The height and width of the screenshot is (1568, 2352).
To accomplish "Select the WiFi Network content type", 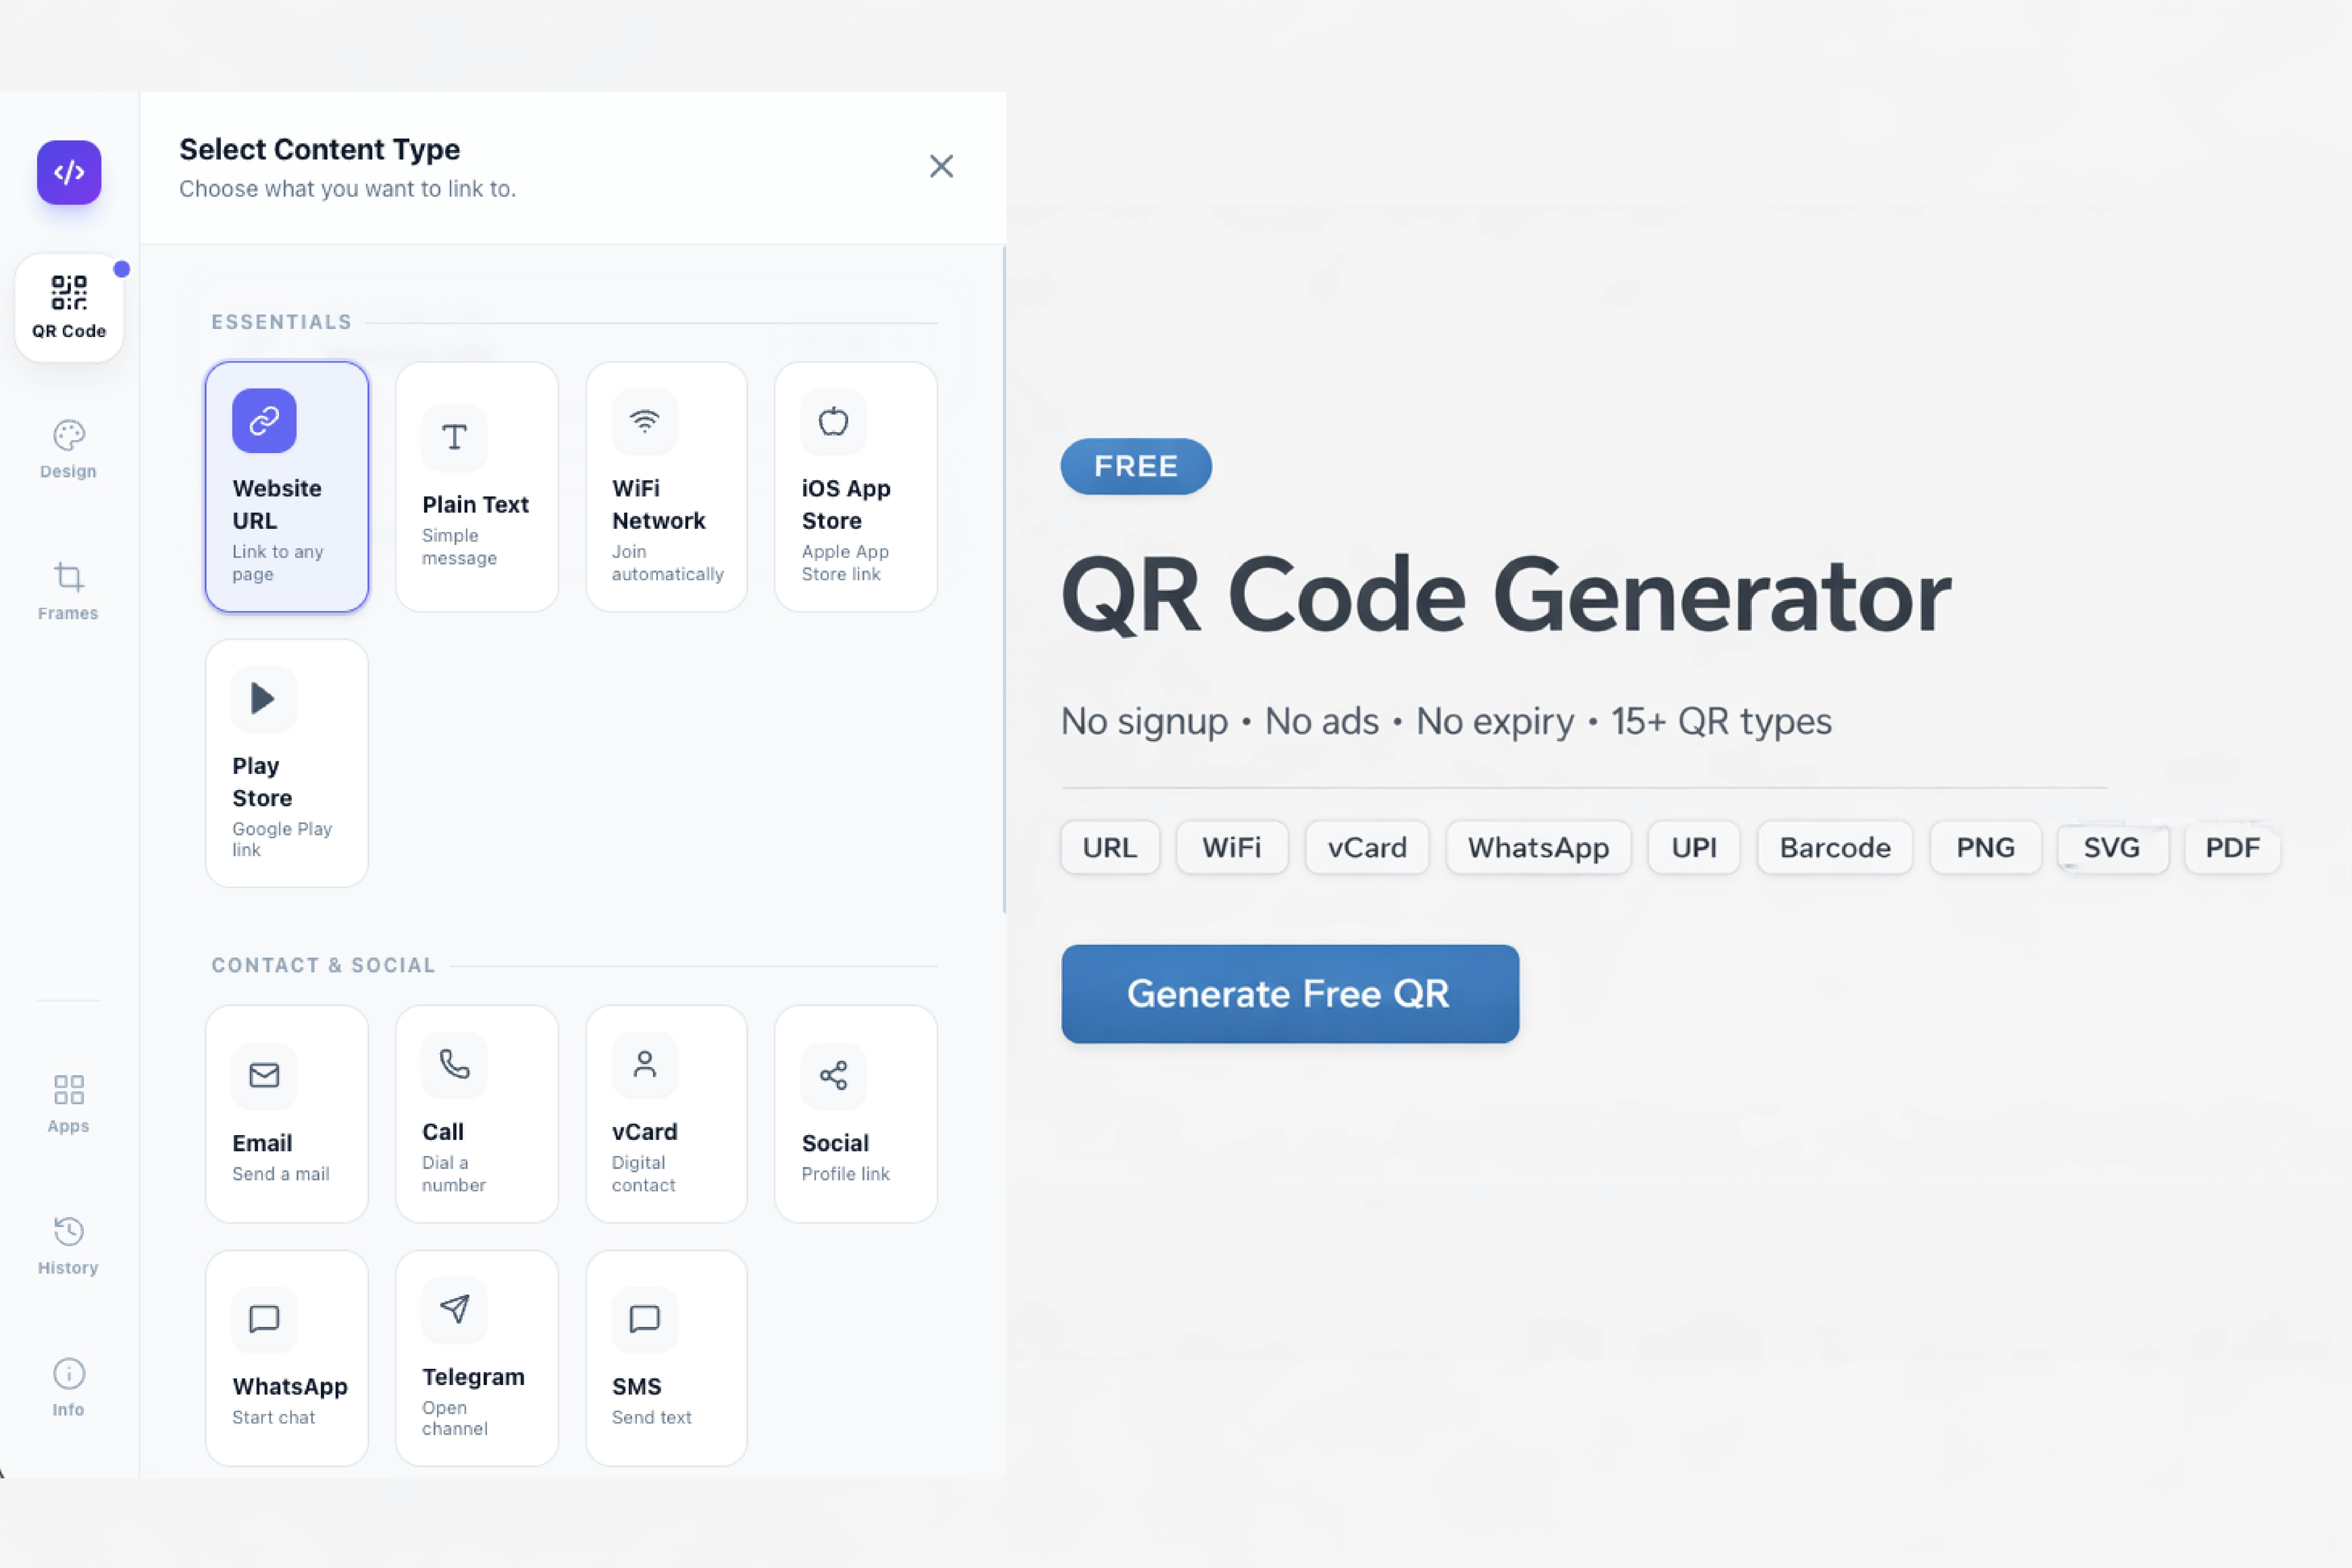I will pyautogui.click(x=666, y=485).
